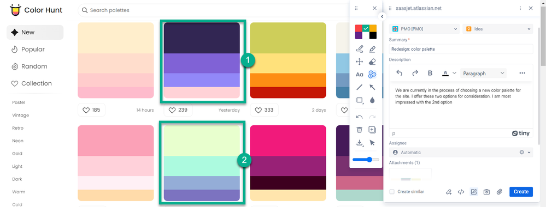This screenshot has width=546, height=207.
Task: Open the attachment thumbnail preview
Action: coord(410,174)
